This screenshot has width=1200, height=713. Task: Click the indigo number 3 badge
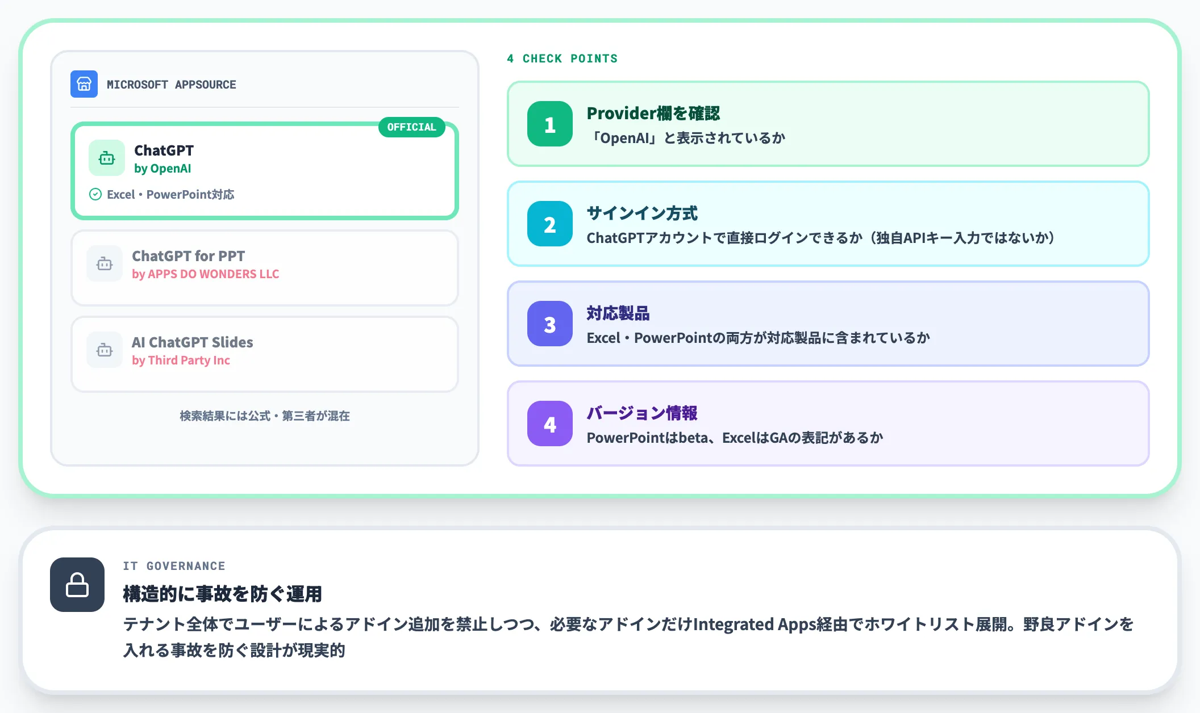click(550, 324)
